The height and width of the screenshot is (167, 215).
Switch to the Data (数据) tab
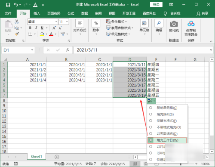(x=85, y=13)
